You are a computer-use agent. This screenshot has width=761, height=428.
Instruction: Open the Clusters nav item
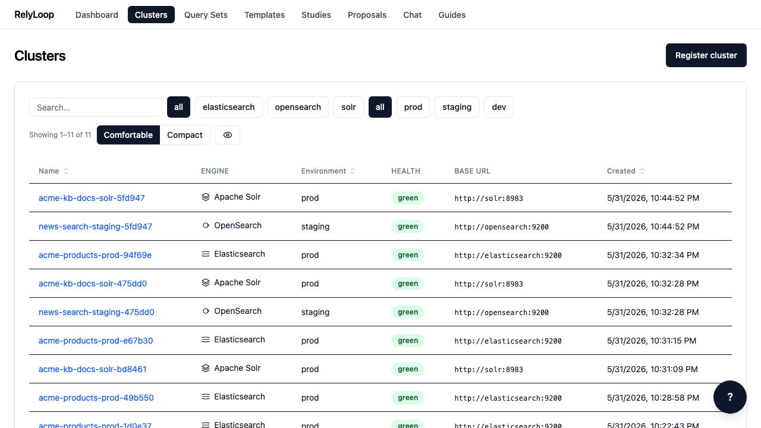point(151,15)
